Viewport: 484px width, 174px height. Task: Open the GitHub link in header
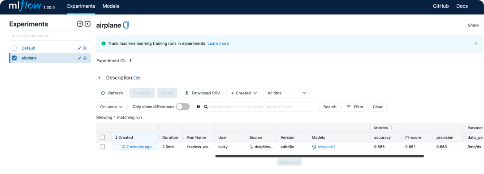(x=441, y=6)
